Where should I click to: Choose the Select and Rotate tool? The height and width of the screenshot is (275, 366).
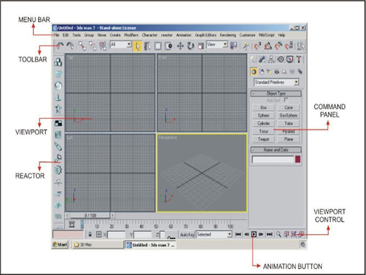(190, 46)
